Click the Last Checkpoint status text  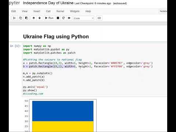(93, 3)
